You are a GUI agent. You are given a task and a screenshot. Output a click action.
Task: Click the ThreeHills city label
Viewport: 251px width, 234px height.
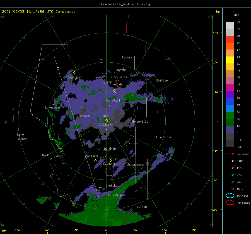point(140,122)
